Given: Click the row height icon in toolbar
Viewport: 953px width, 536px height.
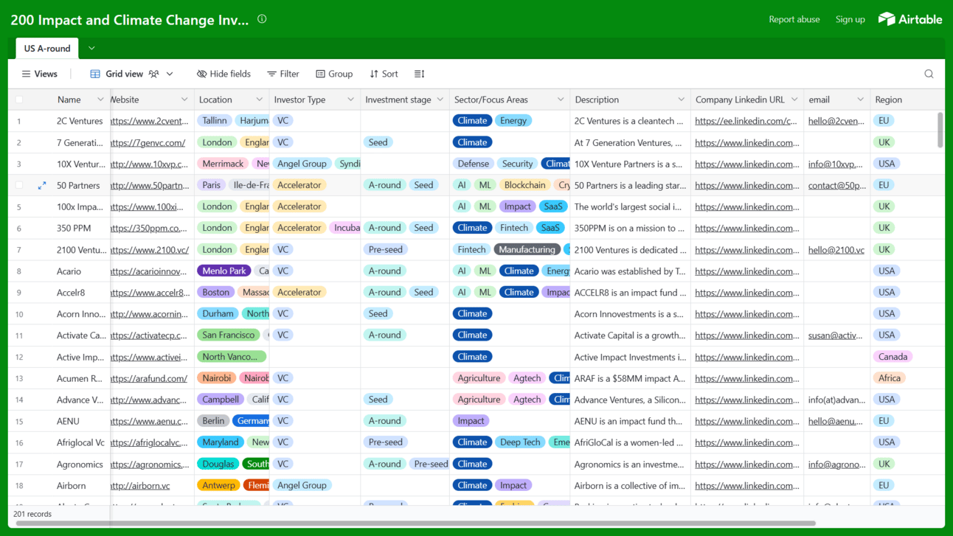Looking at the screenshot, I should 419,74.
